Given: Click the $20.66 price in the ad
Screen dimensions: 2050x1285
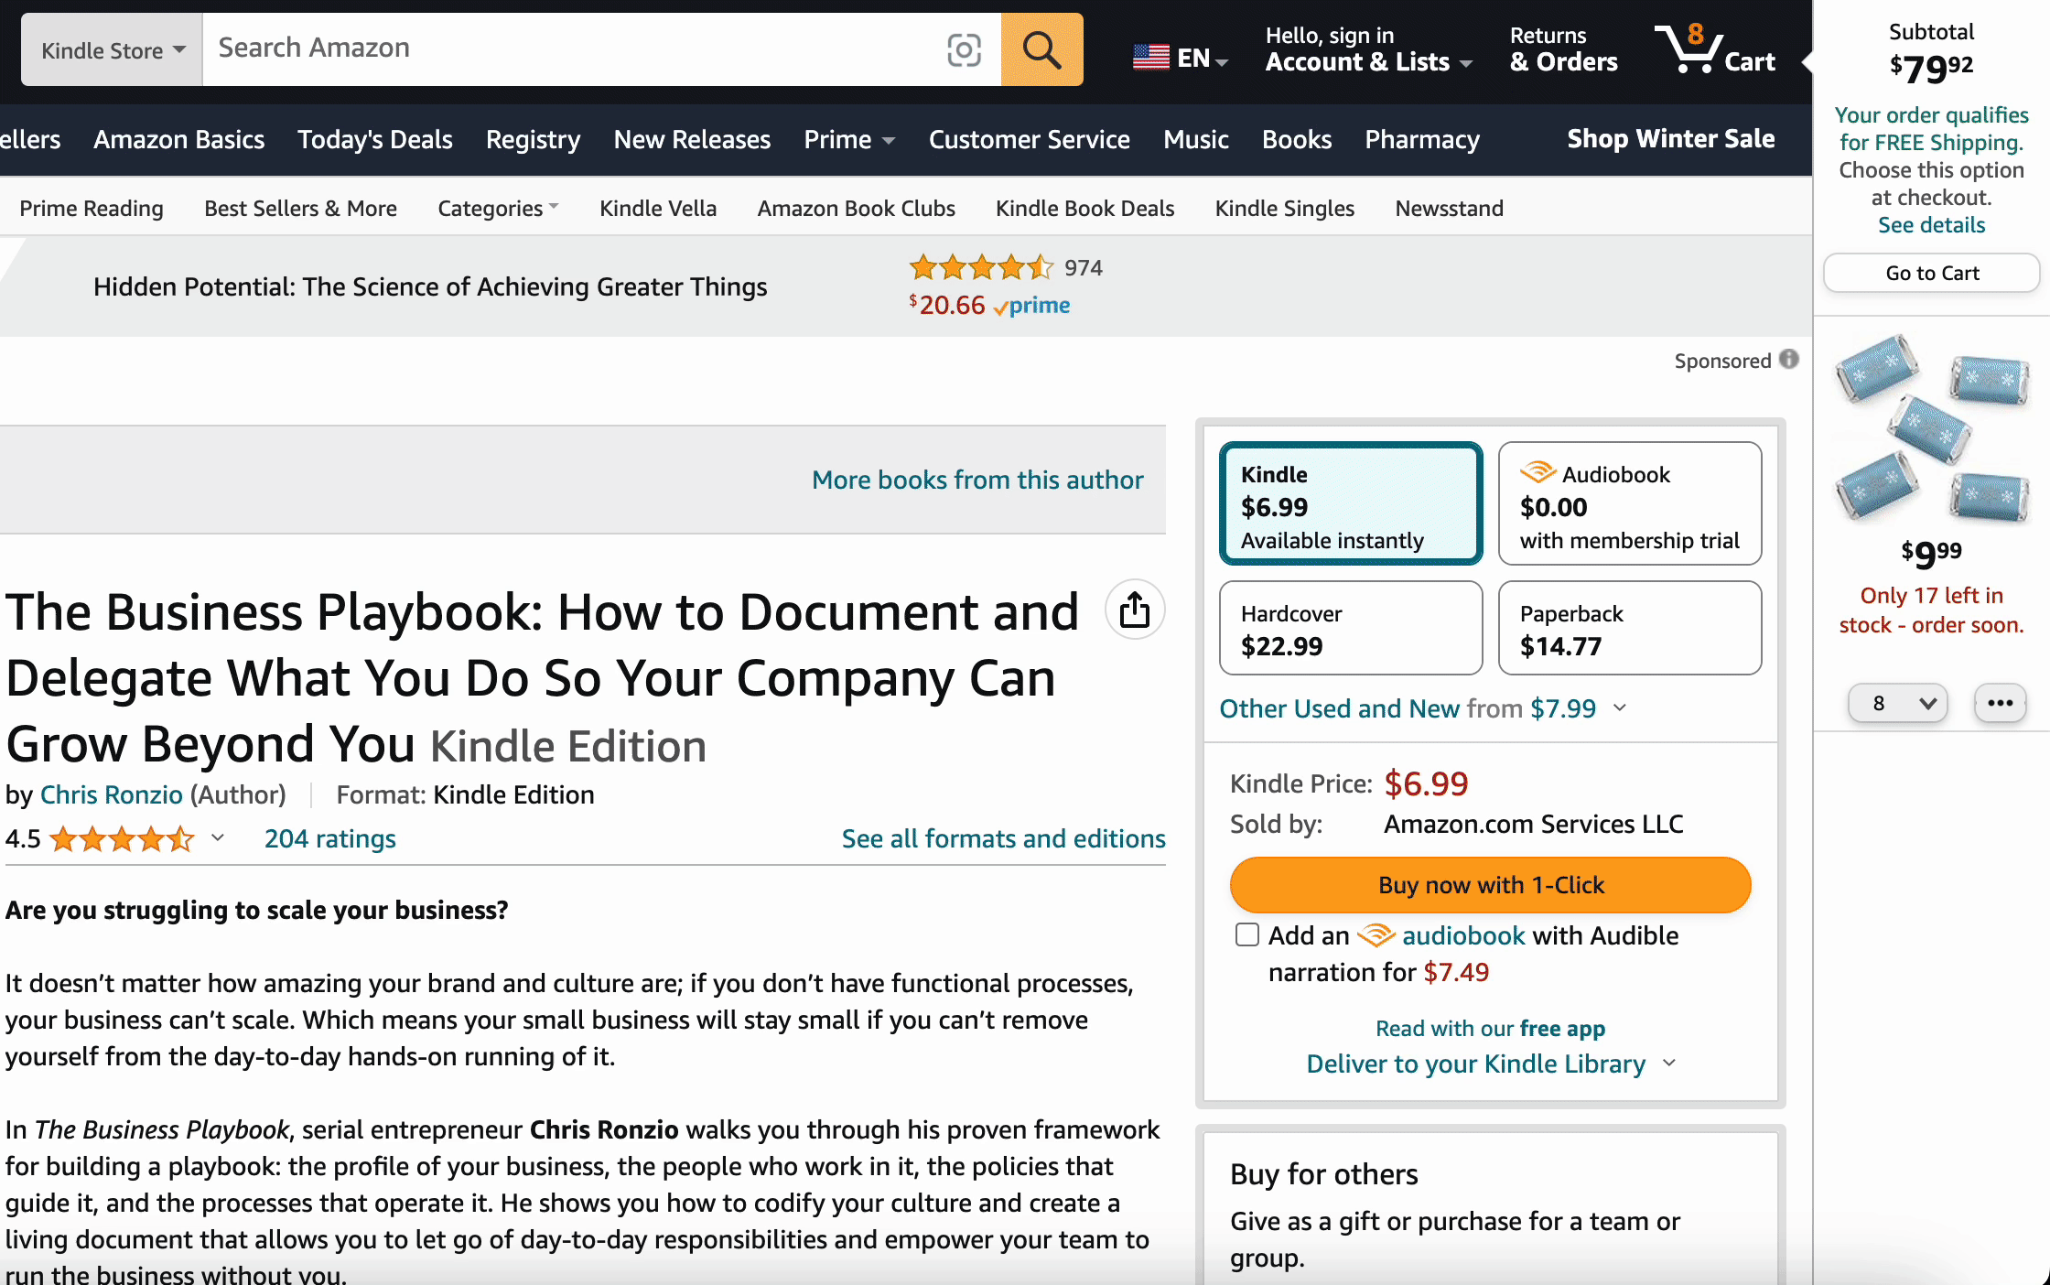Looking at the screenshot, I should pyautogui.click(x=947, y=306).
